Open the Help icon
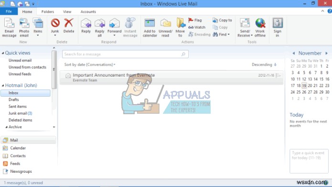This screenshot has width=332, height=187. click(330, 11)
